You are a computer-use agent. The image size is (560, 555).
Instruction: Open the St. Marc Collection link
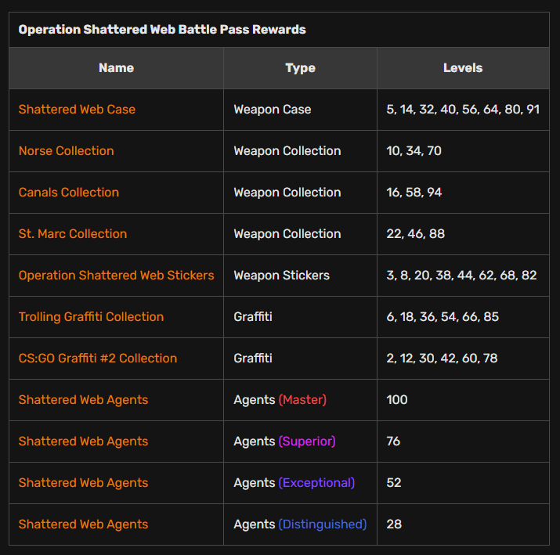(73, 234)
